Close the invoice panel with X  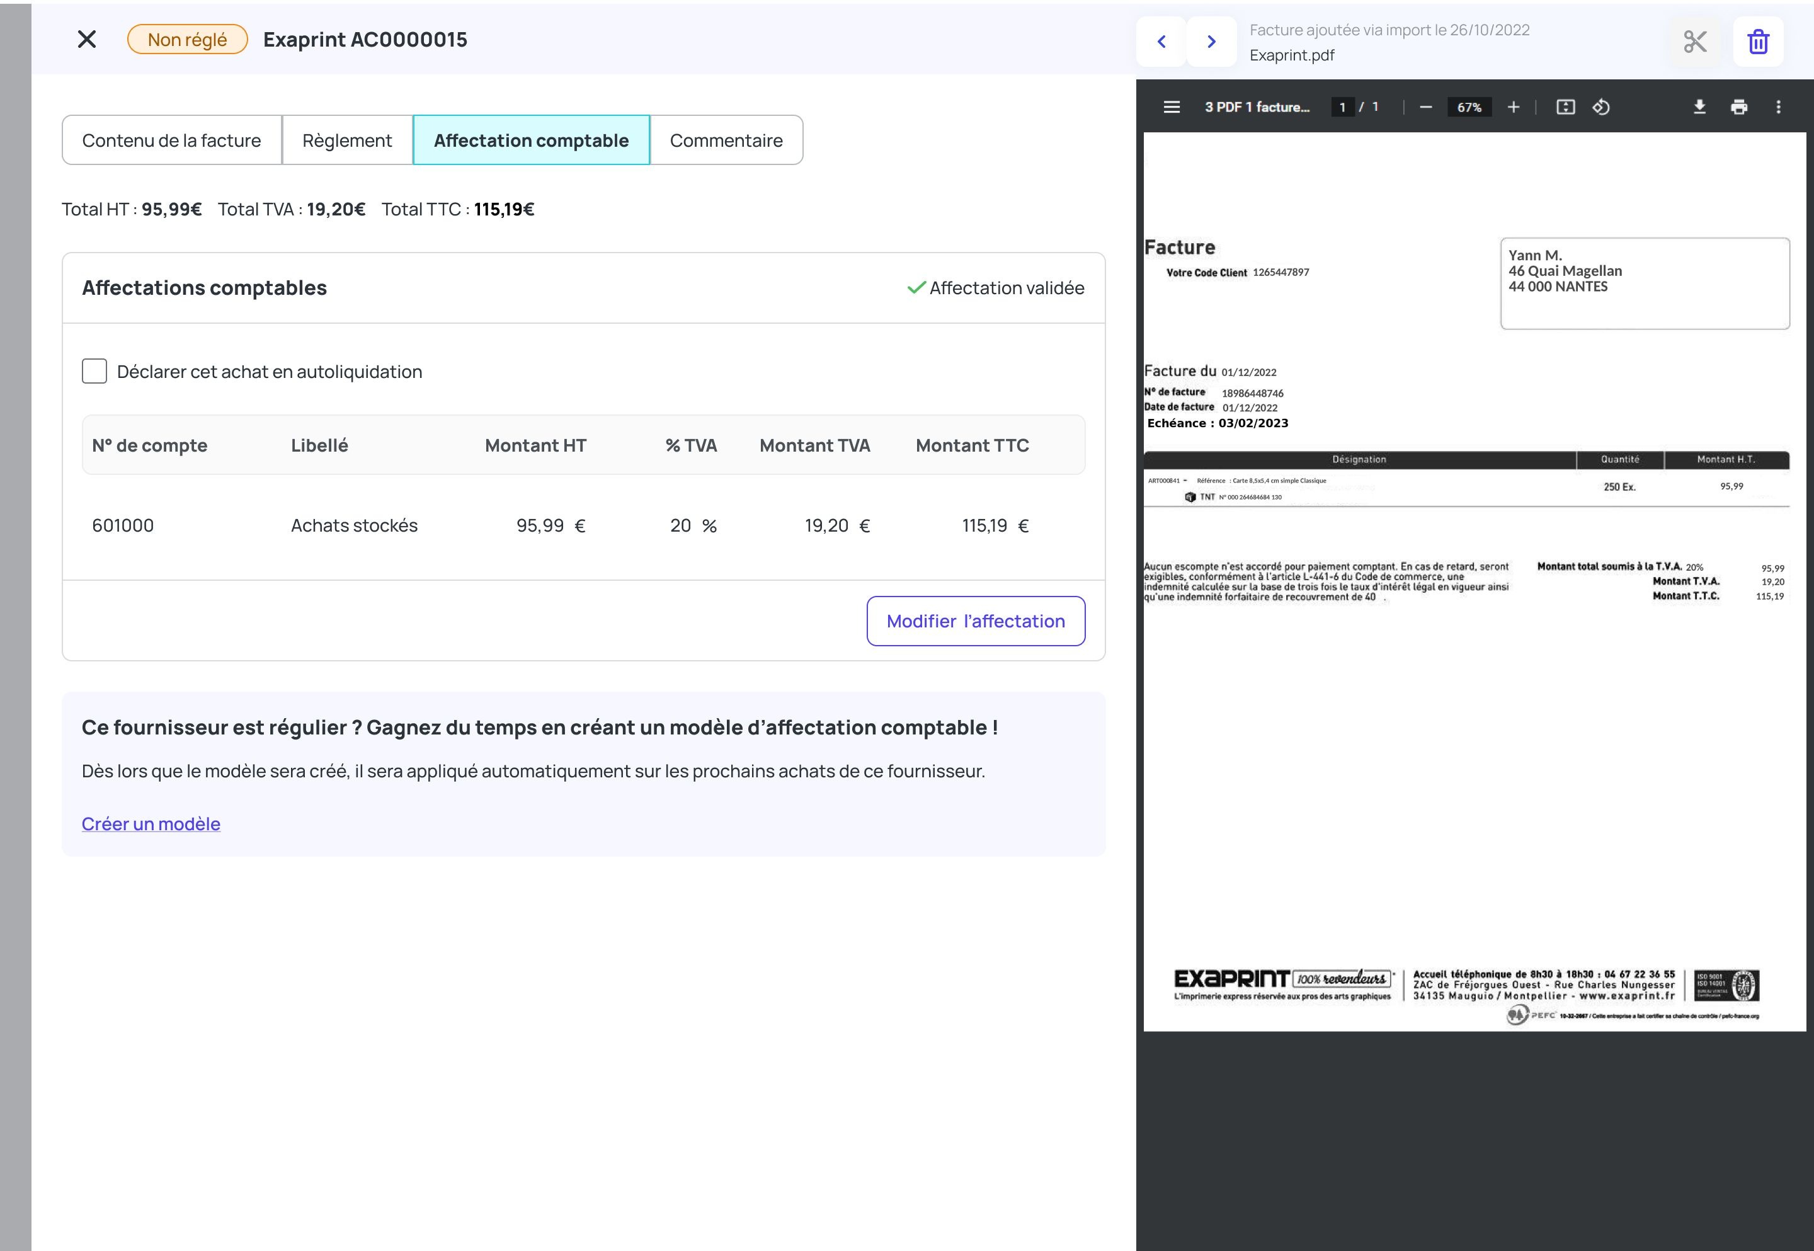click(87, 39)
